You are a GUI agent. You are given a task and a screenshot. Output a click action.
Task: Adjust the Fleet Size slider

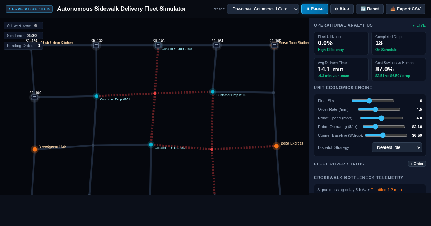click(373, 101)
